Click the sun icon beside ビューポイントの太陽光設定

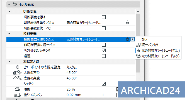[x=17, y=67]
